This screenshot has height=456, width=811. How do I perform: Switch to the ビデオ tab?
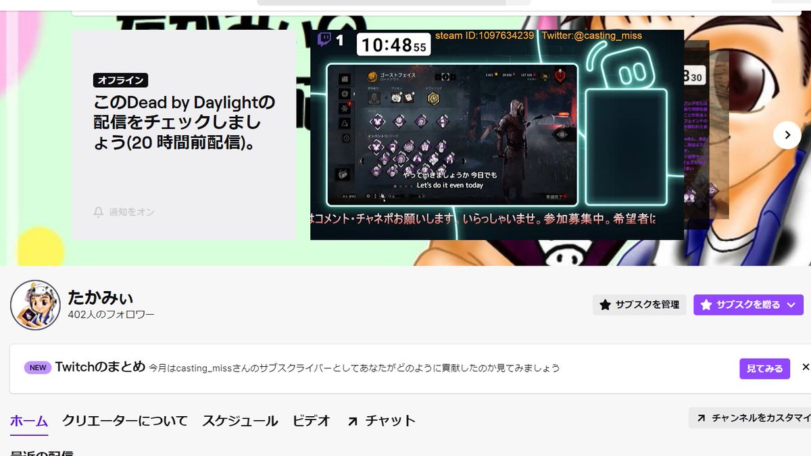click(x=311, y=420)
